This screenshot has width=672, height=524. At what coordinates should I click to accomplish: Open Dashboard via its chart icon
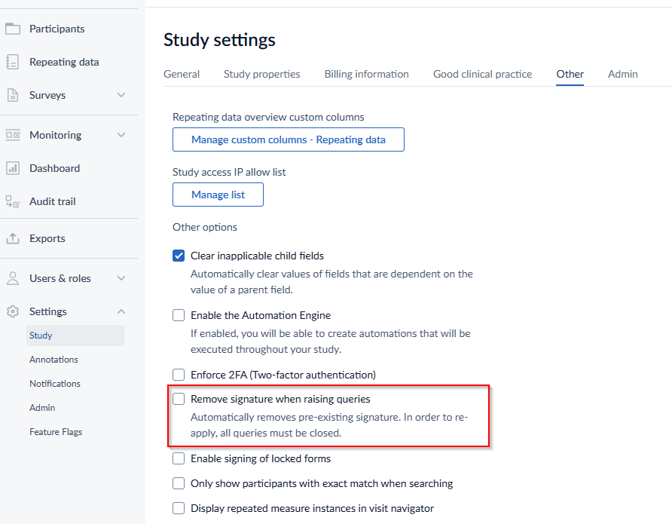click(x=13, y=168)
